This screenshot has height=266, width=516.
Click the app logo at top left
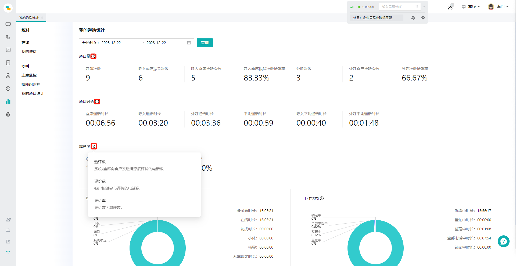tap(8, 8)
